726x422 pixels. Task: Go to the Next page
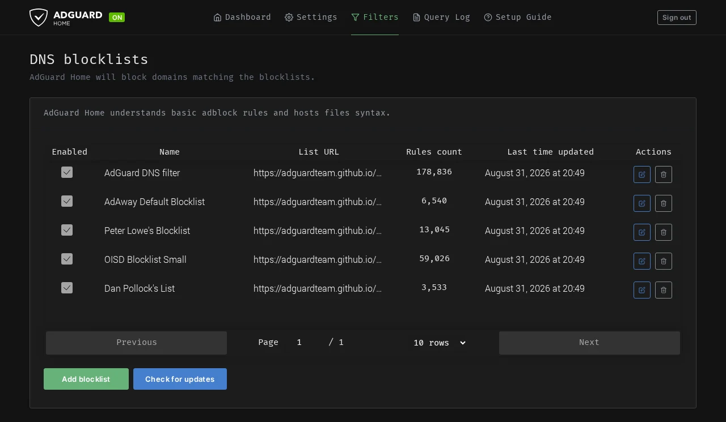click(589, 343)
